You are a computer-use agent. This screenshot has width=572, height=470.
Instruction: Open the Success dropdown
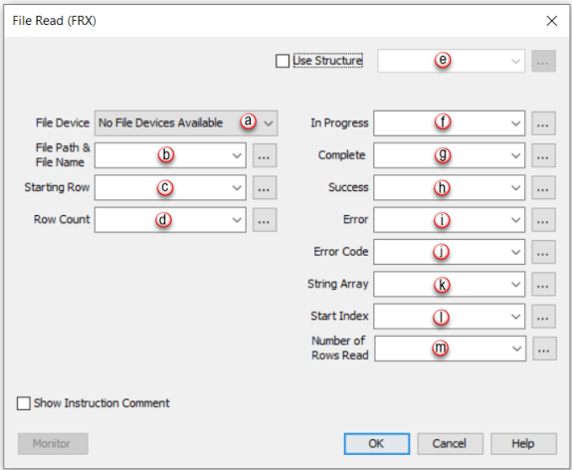(449, 188)
